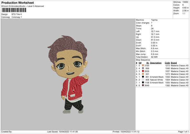Click thread code '1382' in the last row
Viewport: 190px width, 134px height.
168,86
